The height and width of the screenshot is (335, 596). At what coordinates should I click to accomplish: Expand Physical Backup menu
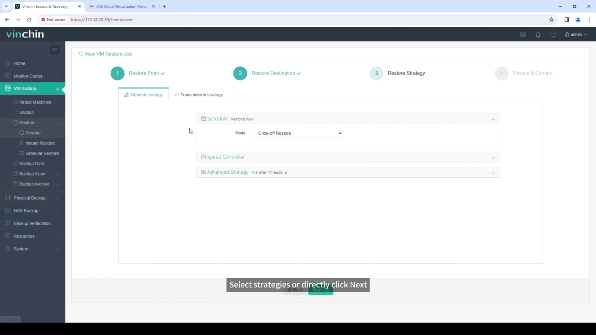(x=33, y=198)
